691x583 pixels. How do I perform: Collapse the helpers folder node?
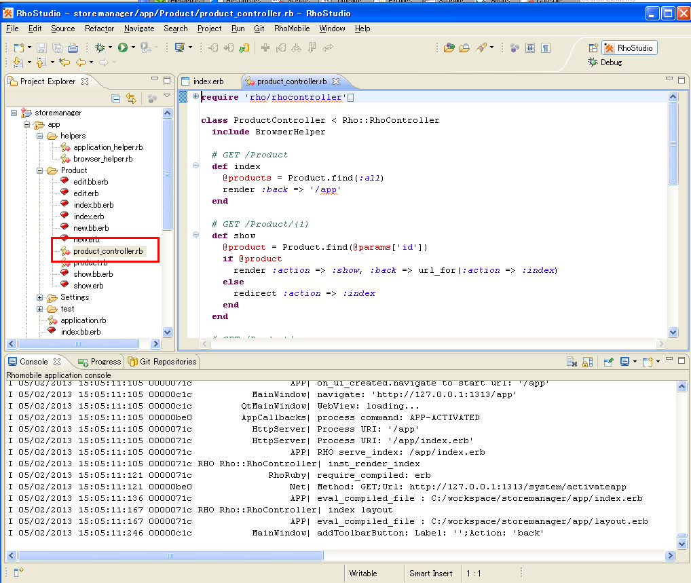click(x=39, y=136)
